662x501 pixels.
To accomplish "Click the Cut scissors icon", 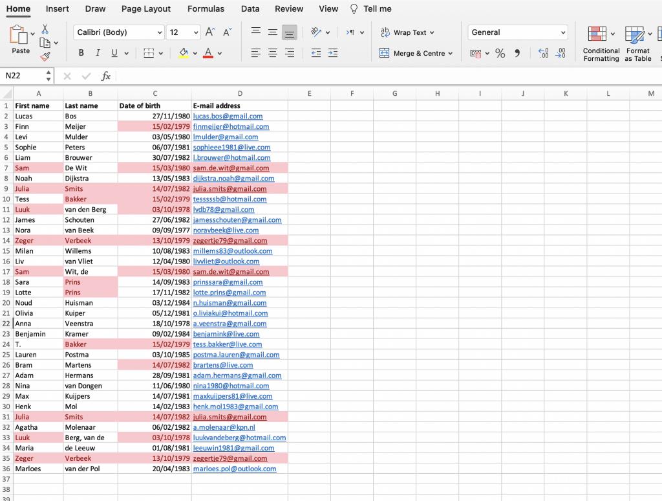I will click(45, 29).
